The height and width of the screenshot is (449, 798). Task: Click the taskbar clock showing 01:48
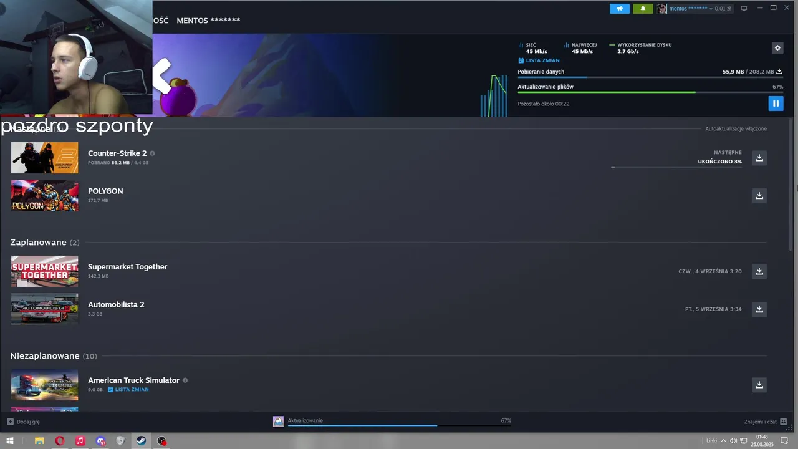pos(762,441)
